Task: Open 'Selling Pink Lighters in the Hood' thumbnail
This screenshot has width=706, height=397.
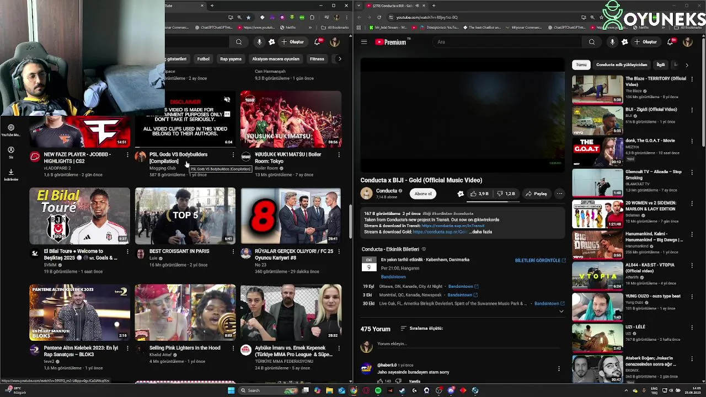Action: tap(185, 312)
